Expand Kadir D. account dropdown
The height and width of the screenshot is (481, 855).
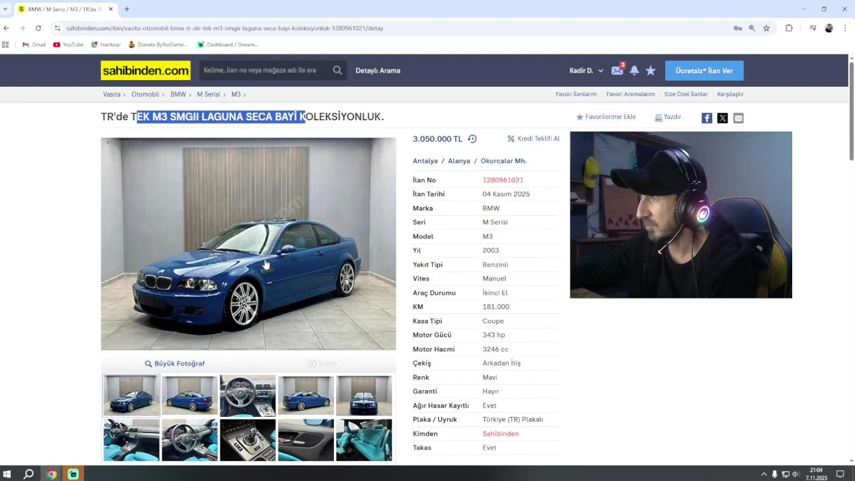tap(586, 70)
